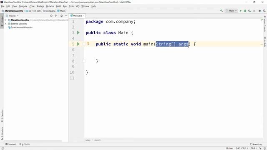Image resolution: width=267 pixels, height=150 pixels.
Task: Open the Event Log
Action: pyautogui.click(x=256, y=144)
